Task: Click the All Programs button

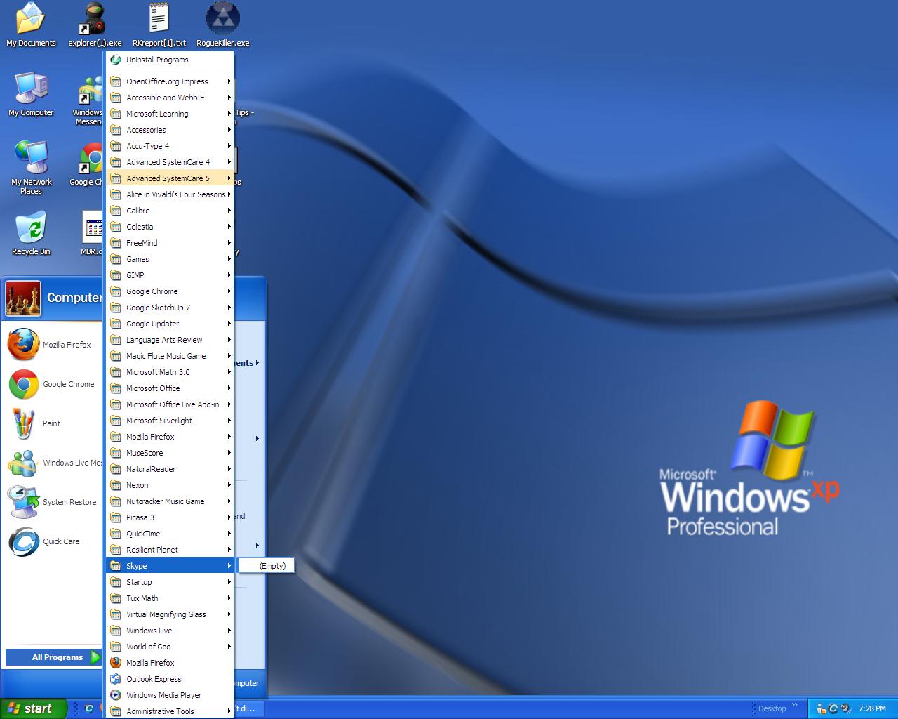Action: tap(55, 657)
